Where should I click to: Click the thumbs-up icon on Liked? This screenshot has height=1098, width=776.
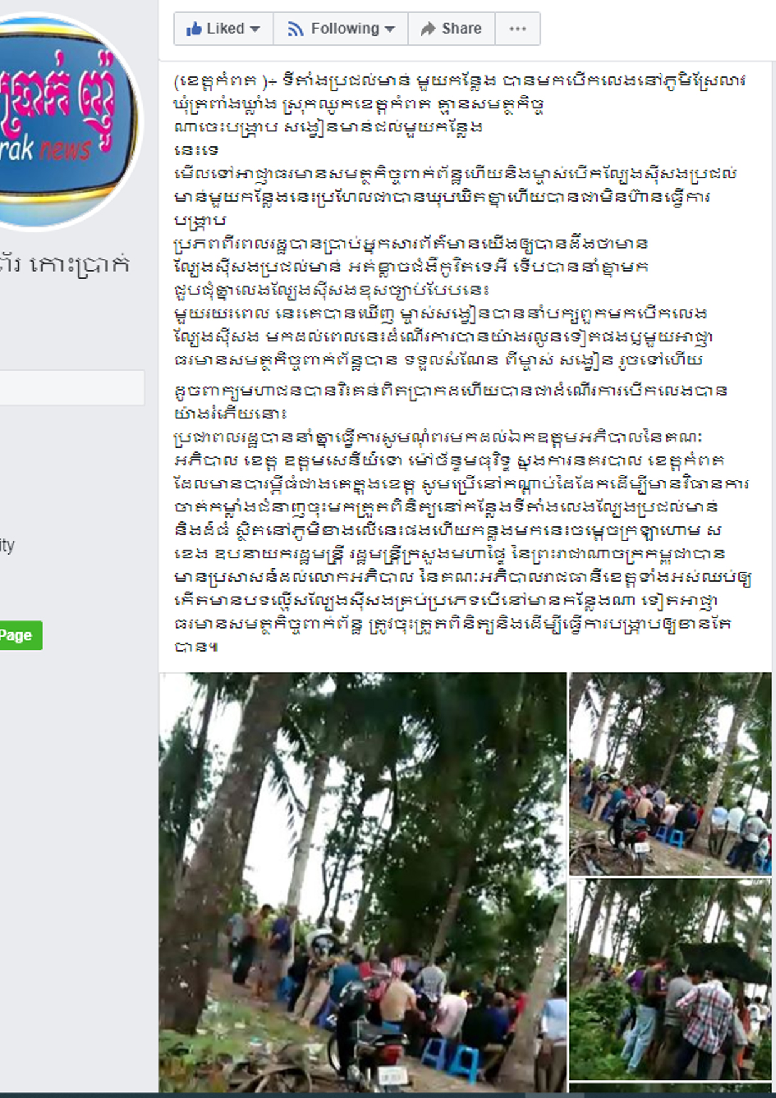[194, 29]
